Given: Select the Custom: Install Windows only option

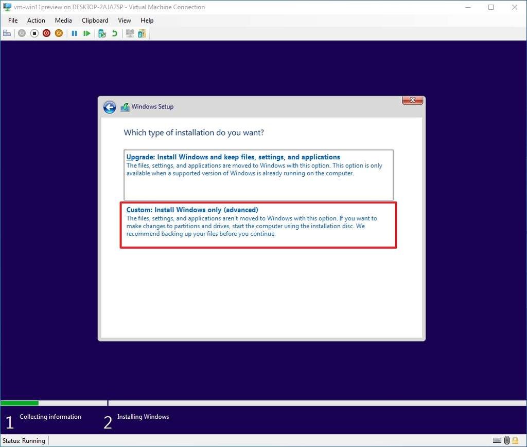Looking at the screenshot, I should click(x=258, y=225).
